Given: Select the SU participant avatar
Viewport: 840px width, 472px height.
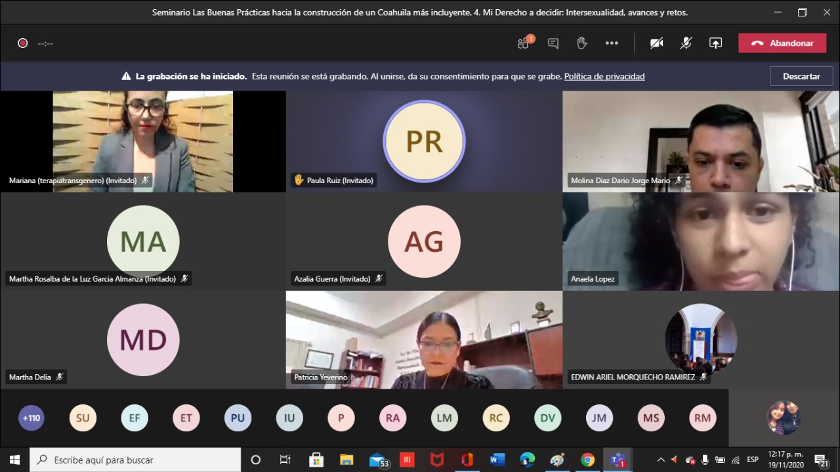Looking at the screenshot, I should point(83,418).
